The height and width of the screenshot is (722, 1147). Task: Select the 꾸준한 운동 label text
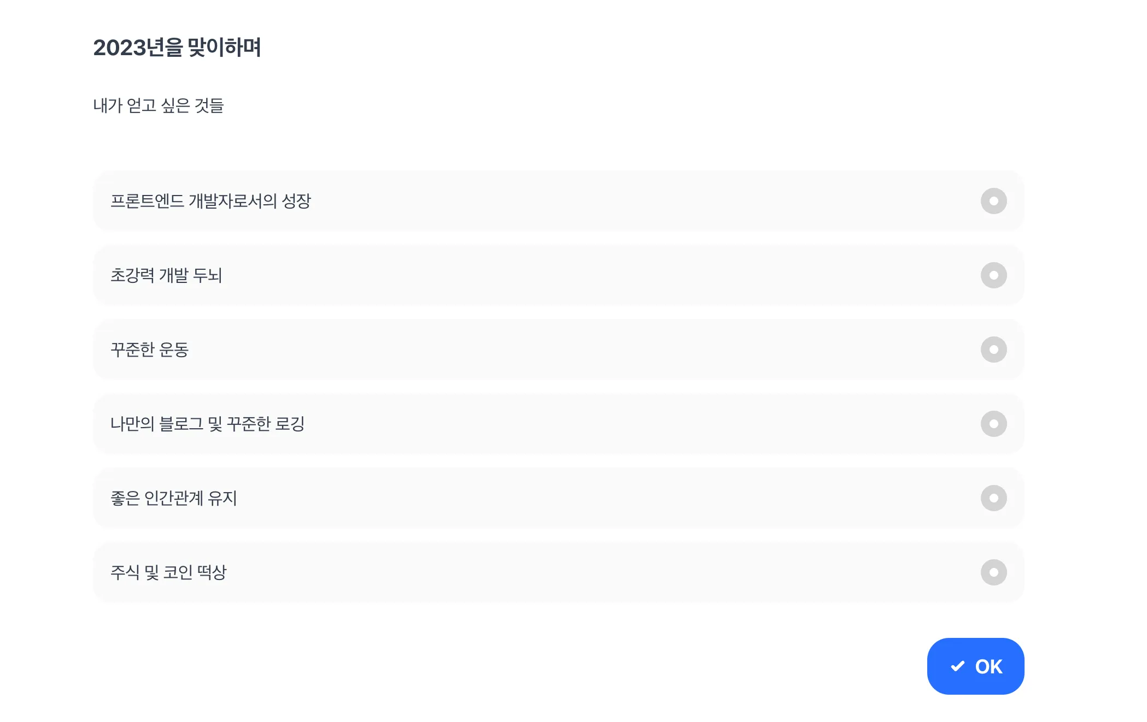[149, 350]
